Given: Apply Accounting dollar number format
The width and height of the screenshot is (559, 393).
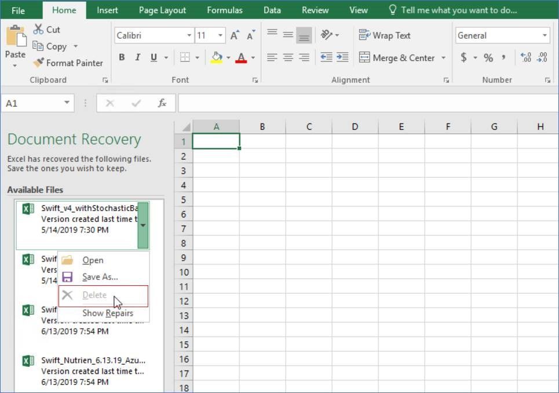Looking at the screenshot, I should 463,57.
